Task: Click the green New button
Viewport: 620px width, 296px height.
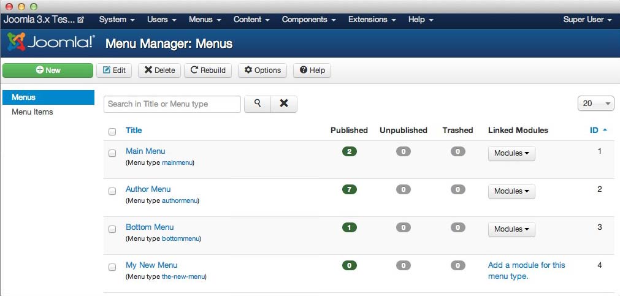Action: coord(48,70)
